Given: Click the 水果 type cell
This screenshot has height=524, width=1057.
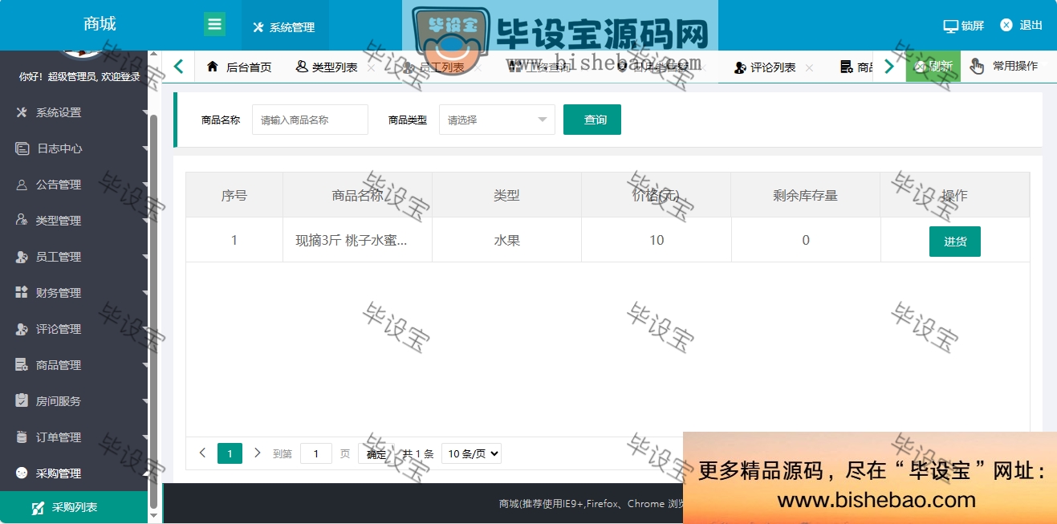Looking at the screenshot, I should tap(506, 240).
